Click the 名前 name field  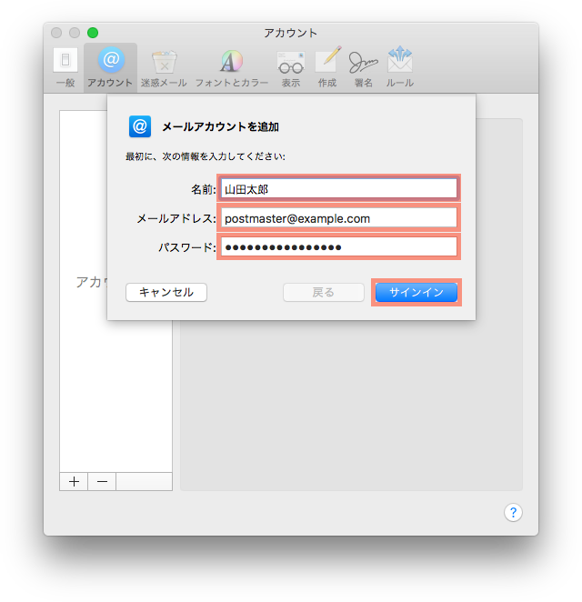338,189
